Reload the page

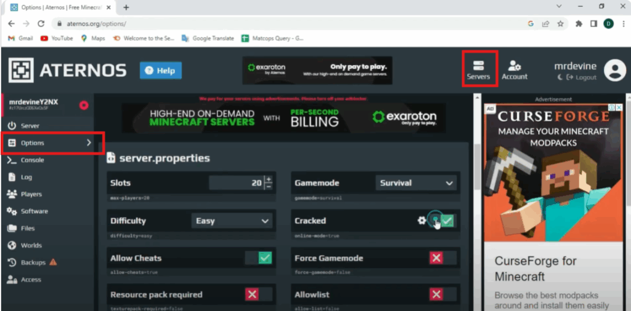[41, 24]
